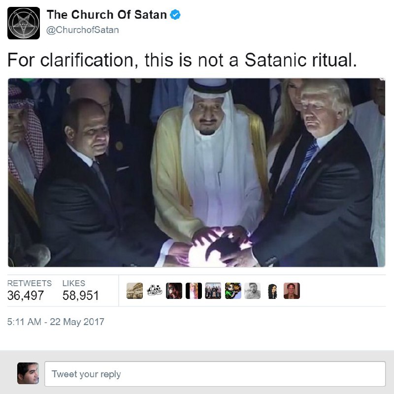Image resolution: width=394 pixels, height=394 pixels.
Task: Open the first liker's sepia building avatar
Action: [134, 291]
